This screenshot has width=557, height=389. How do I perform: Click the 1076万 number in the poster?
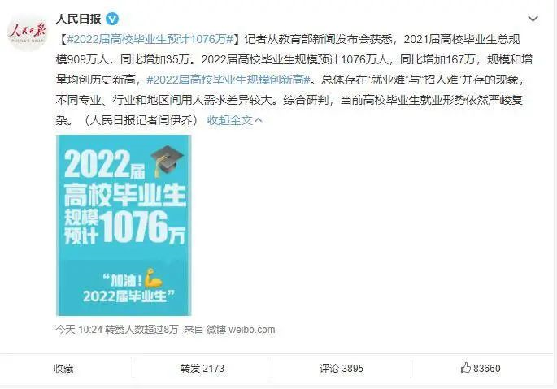142,227
